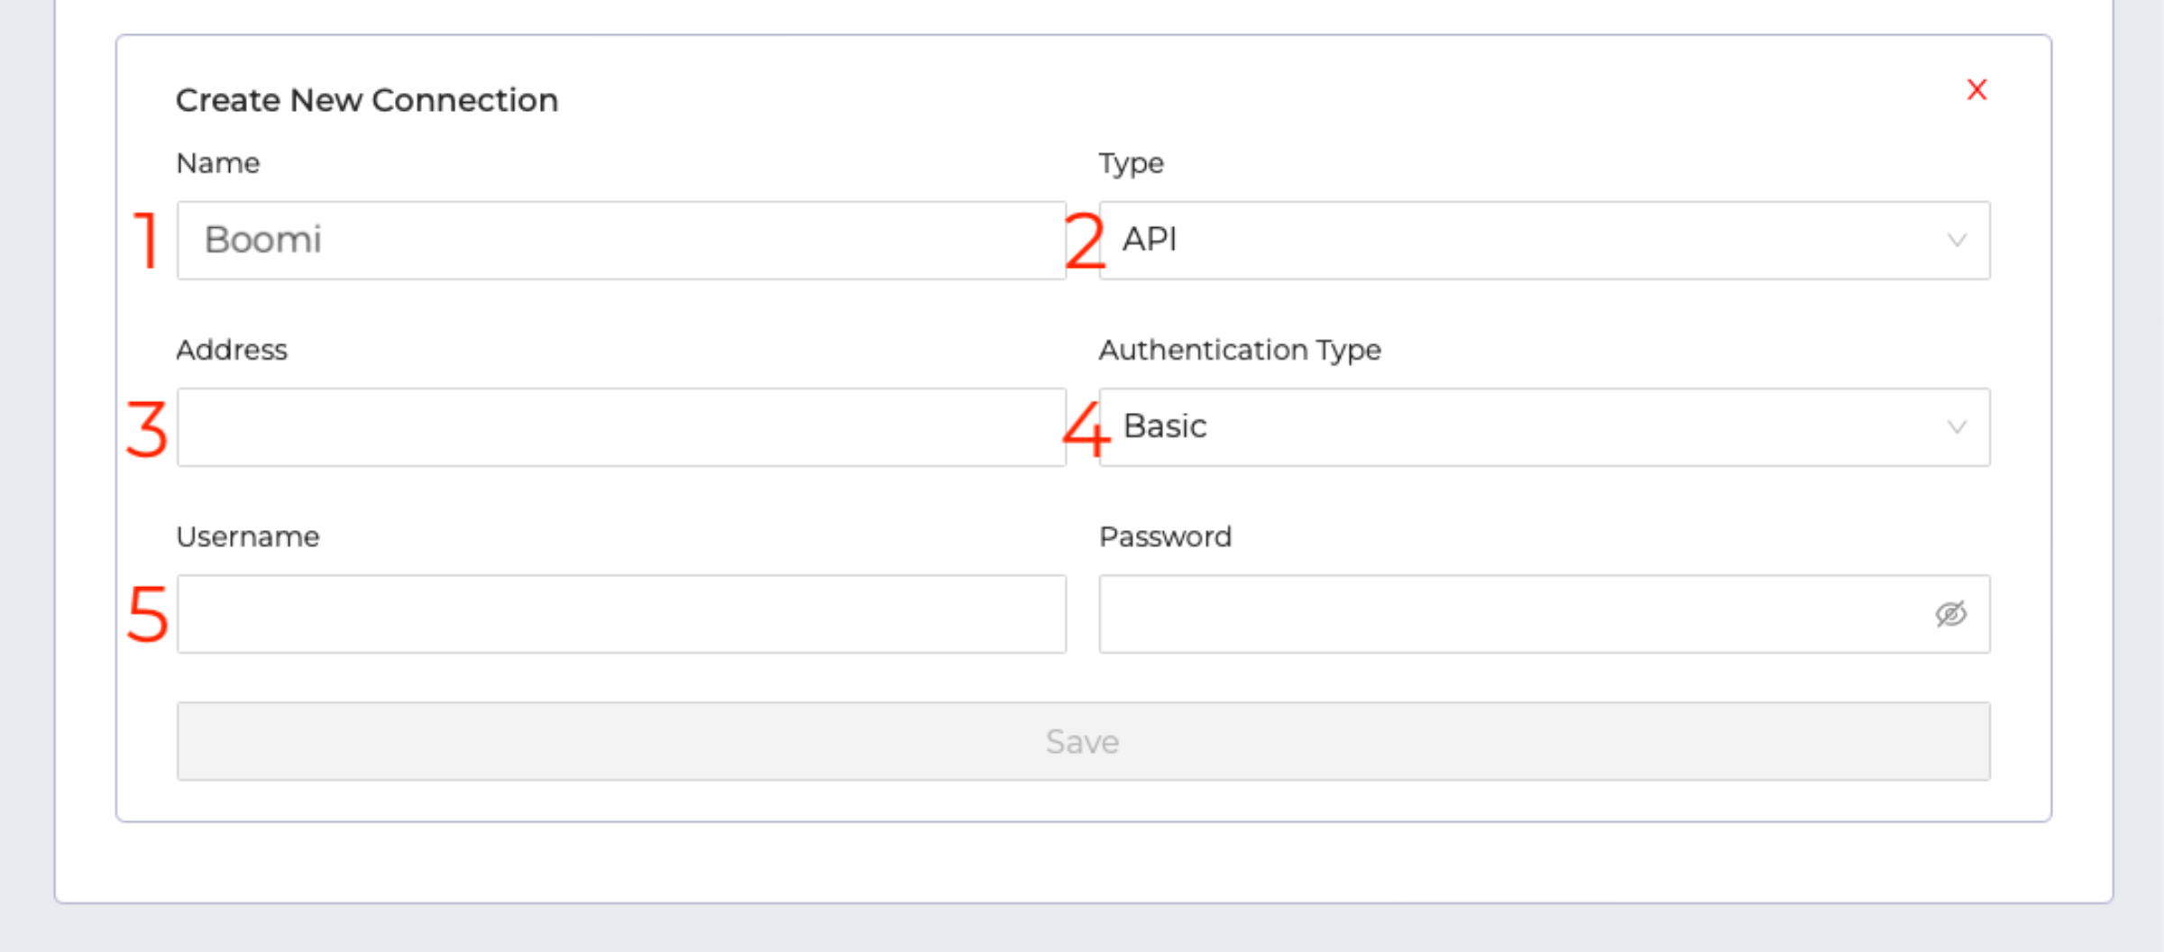
Task: Click the Username label
Action: 248,536
